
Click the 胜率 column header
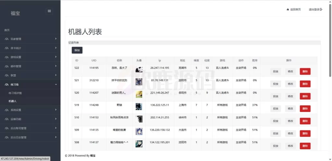[255, 61]
